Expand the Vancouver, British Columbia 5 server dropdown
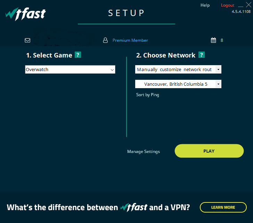Screen dimensions: 253x223 click(x=218, y=84)
